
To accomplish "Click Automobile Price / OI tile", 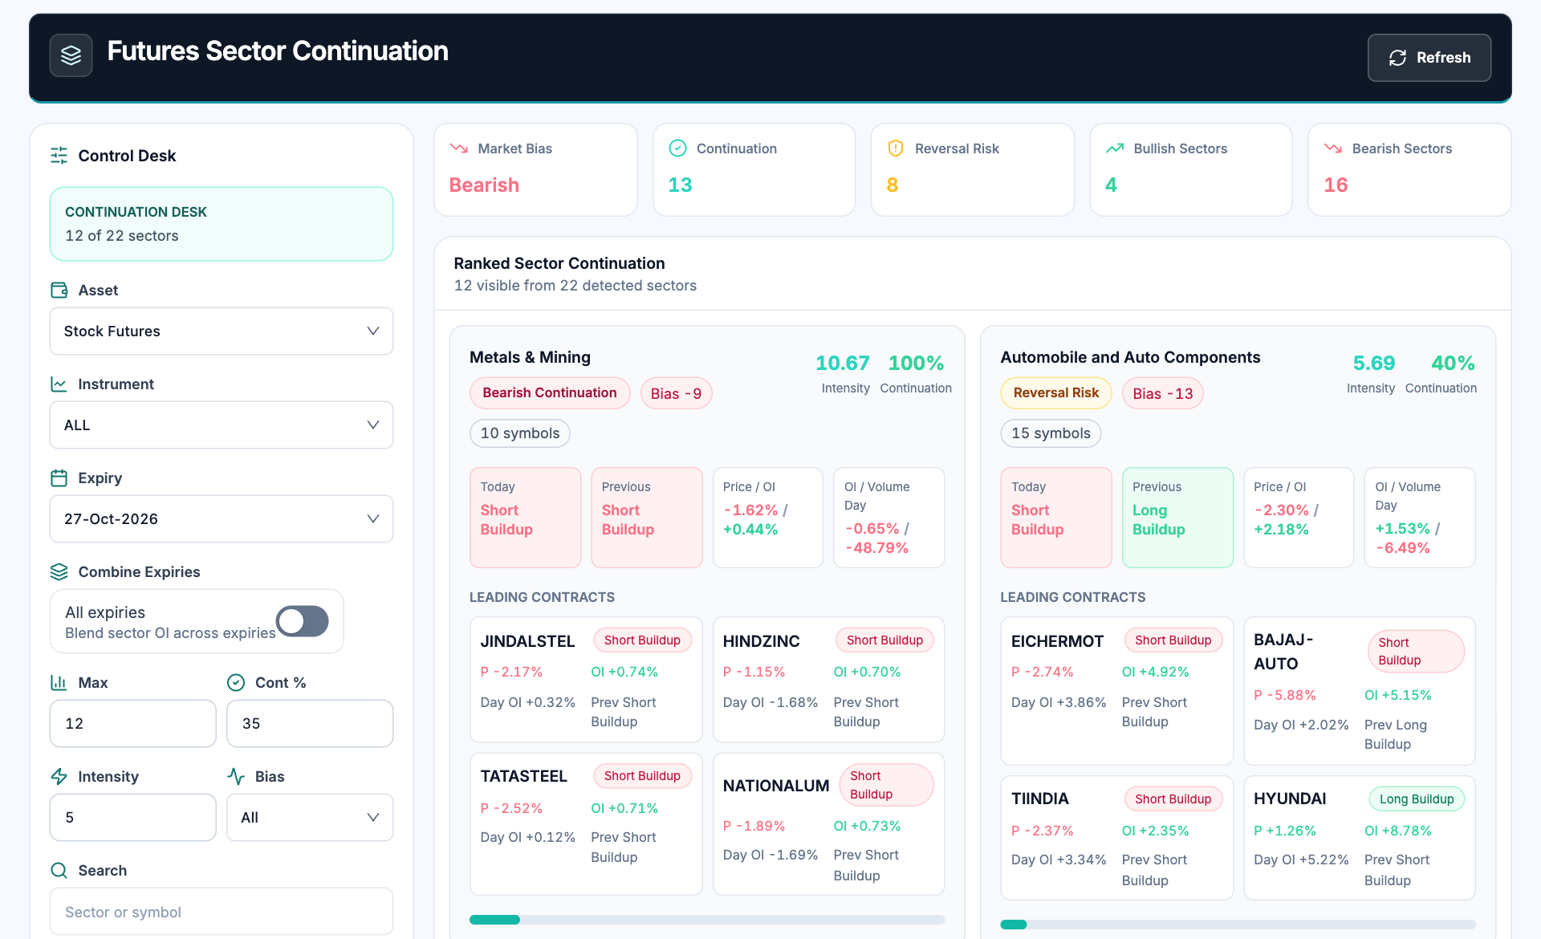I will point(1299,518).
